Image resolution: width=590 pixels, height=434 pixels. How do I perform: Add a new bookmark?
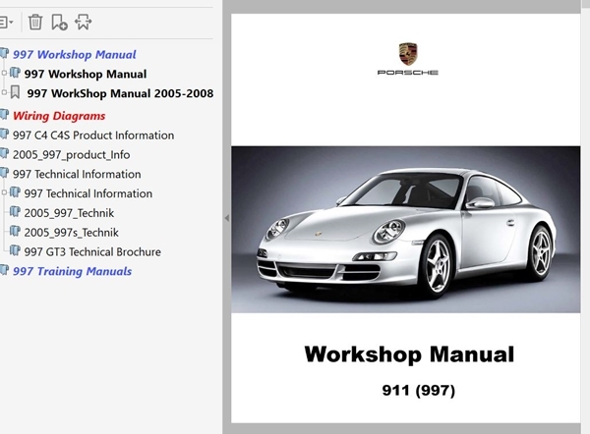click(59, 23)
